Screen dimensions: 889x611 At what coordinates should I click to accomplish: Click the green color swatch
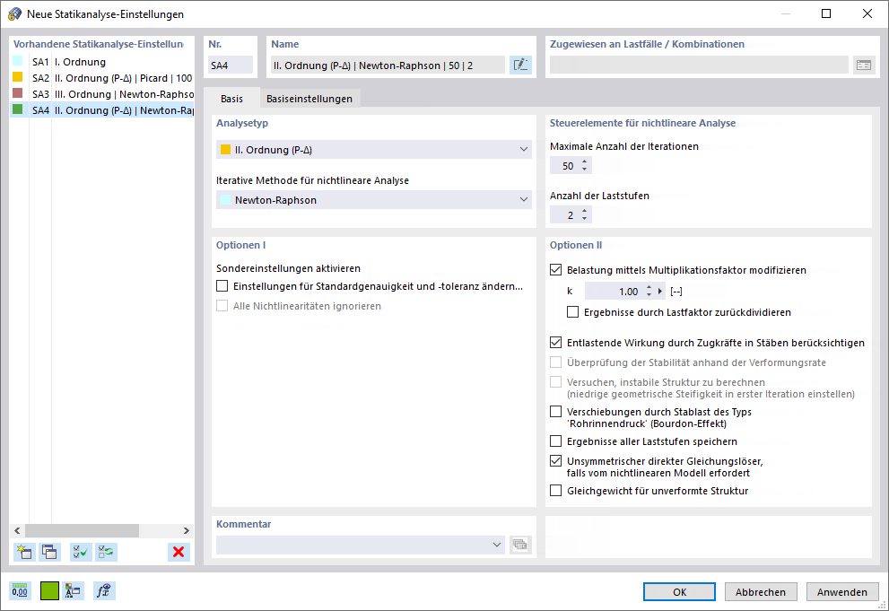49,591
